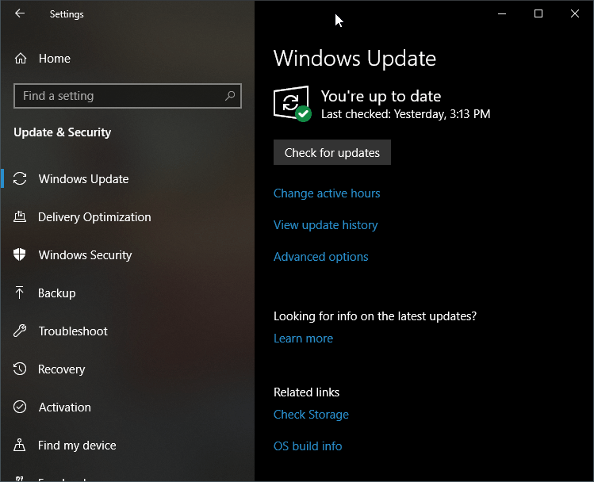Viewport: 594px width, 482px height.
Task: Select the Windows Update sync icon
Action: (20, 178)
